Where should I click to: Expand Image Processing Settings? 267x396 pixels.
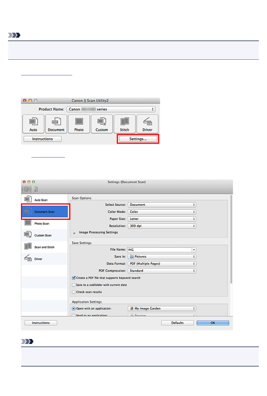coord(75,233)
